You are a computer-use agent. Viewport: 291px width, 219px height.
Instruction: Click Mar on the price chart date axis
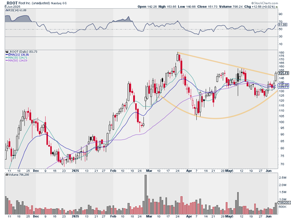(x=149, y=171)
